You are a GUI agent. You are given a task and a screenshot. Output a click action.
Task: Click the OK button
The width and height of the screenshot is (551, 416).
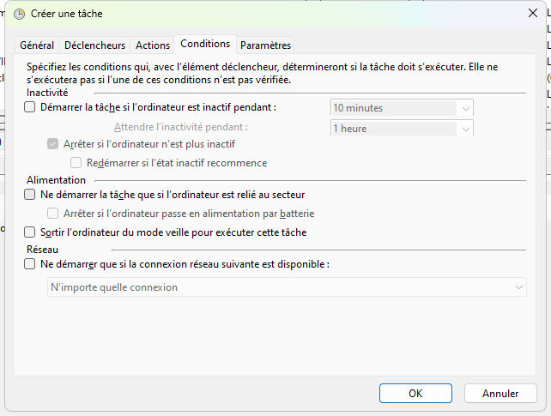pyautogui.click(x=415, y=394)
